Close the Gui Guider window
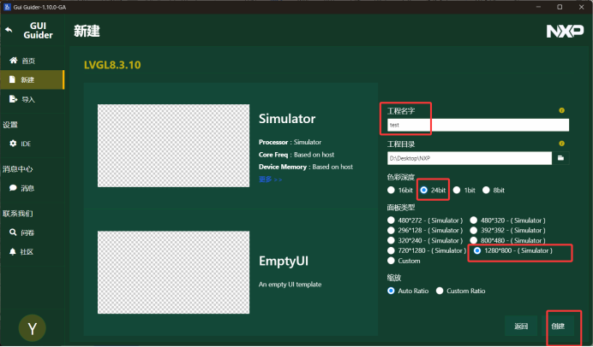Viewport: 593px width, 347px height. point(581,7)
